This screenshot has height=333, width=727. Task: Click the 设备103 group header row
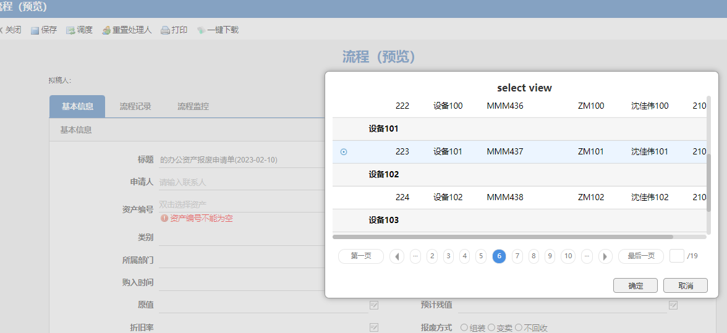point(519,220)
